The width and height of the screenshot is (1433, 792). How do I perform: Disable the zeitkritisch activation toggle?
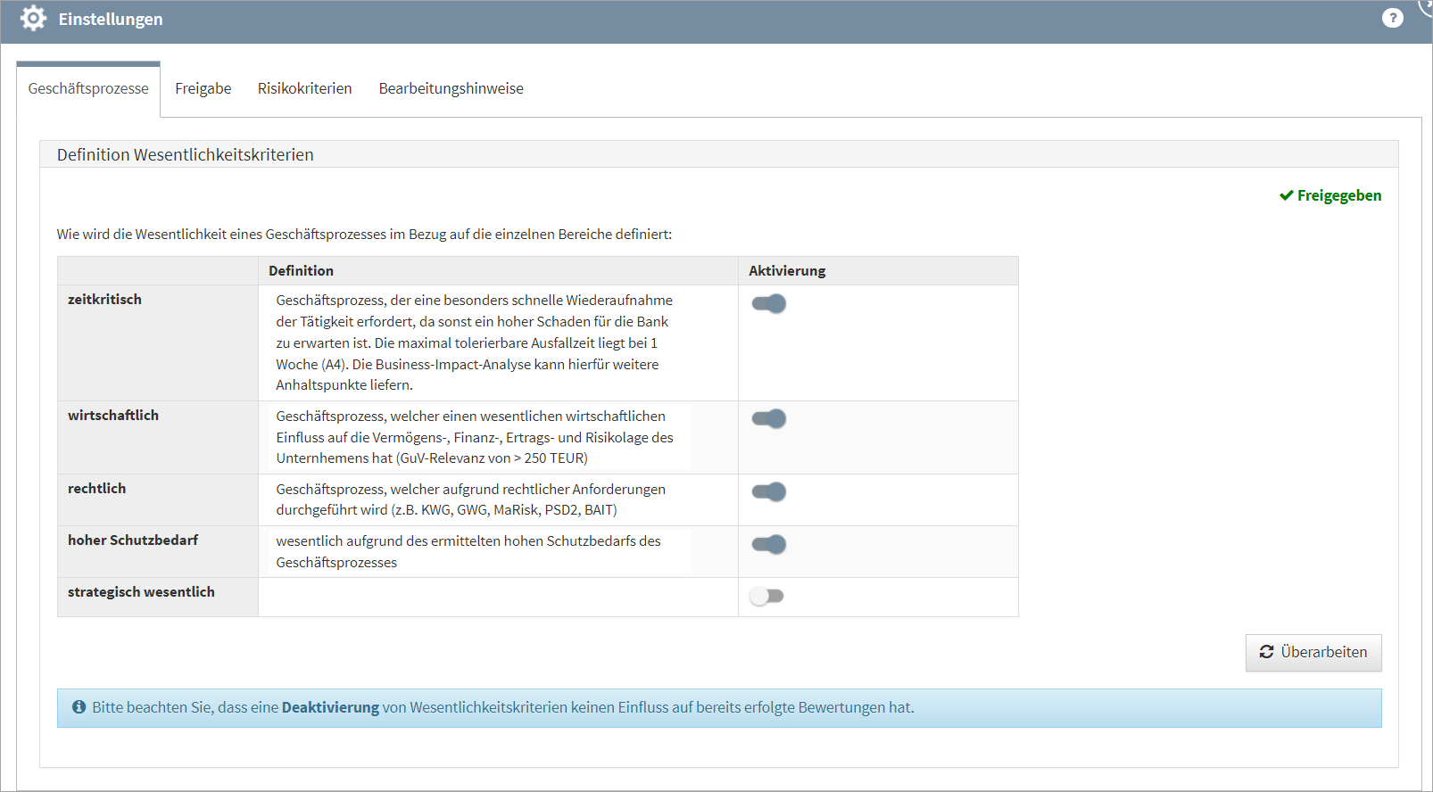pyautogui.click(x=768, y=304)
